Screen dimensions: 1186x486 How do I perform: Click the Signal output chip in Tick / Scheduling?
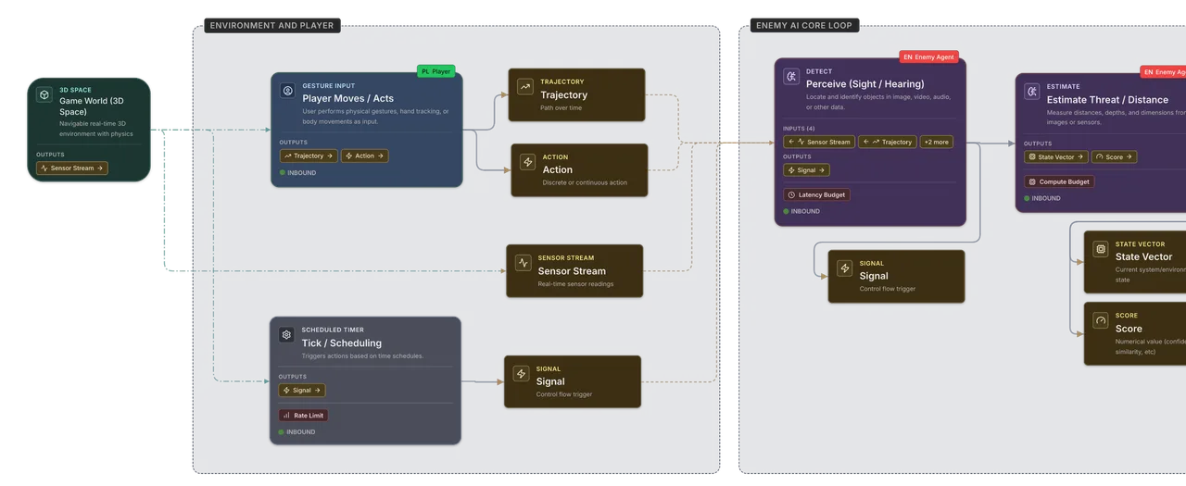pyautogui.click(x=302, y=391)
